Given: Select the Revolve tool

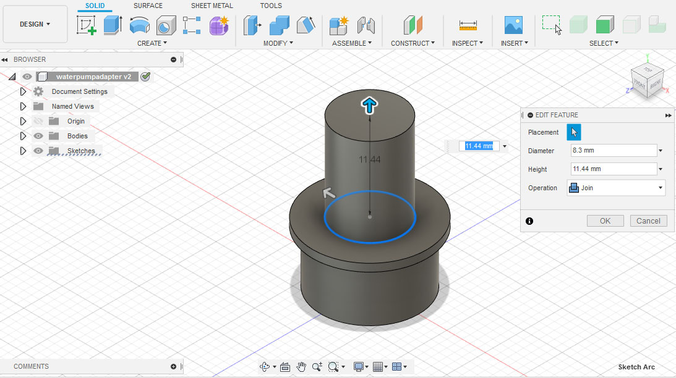Looking at the screenshot, I should pos(139,25).
